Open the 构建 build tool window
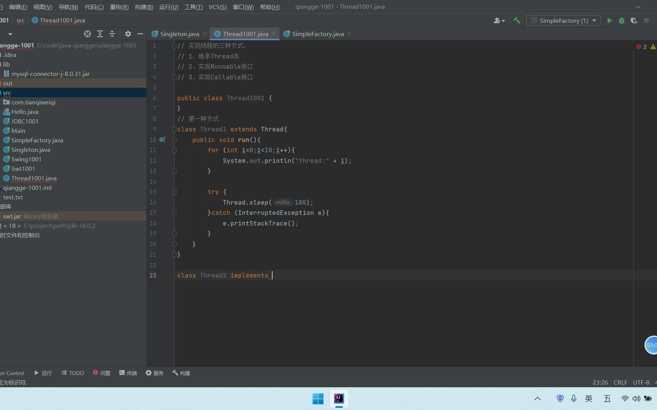The width and height of the screenshot is (657, 410). (x=181, y=373)
